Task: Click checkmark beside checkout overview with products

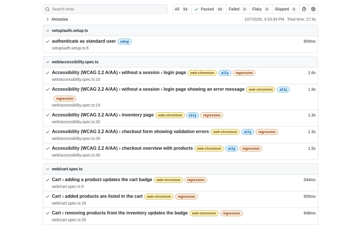Action: pos(48,148)
